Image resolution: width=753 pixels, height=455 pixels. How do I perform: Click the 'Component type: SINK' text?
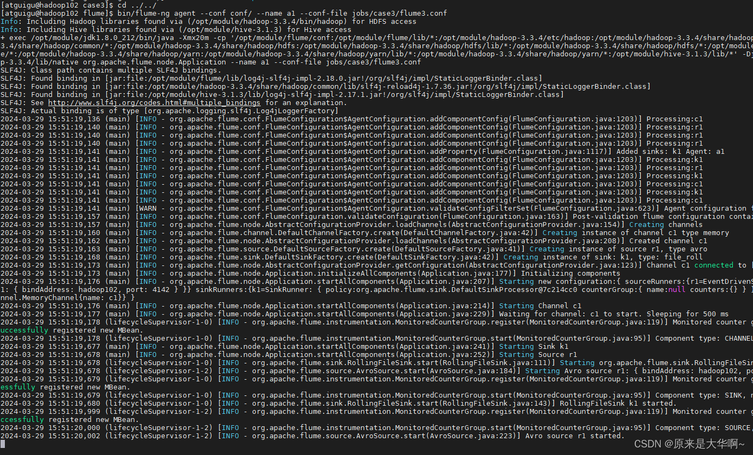(x=699, y=395)
